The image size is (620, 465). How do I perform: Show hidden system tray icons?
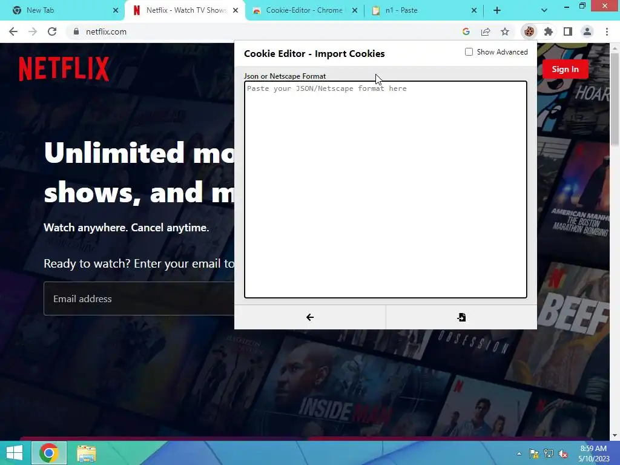click(x=519, y=453)
